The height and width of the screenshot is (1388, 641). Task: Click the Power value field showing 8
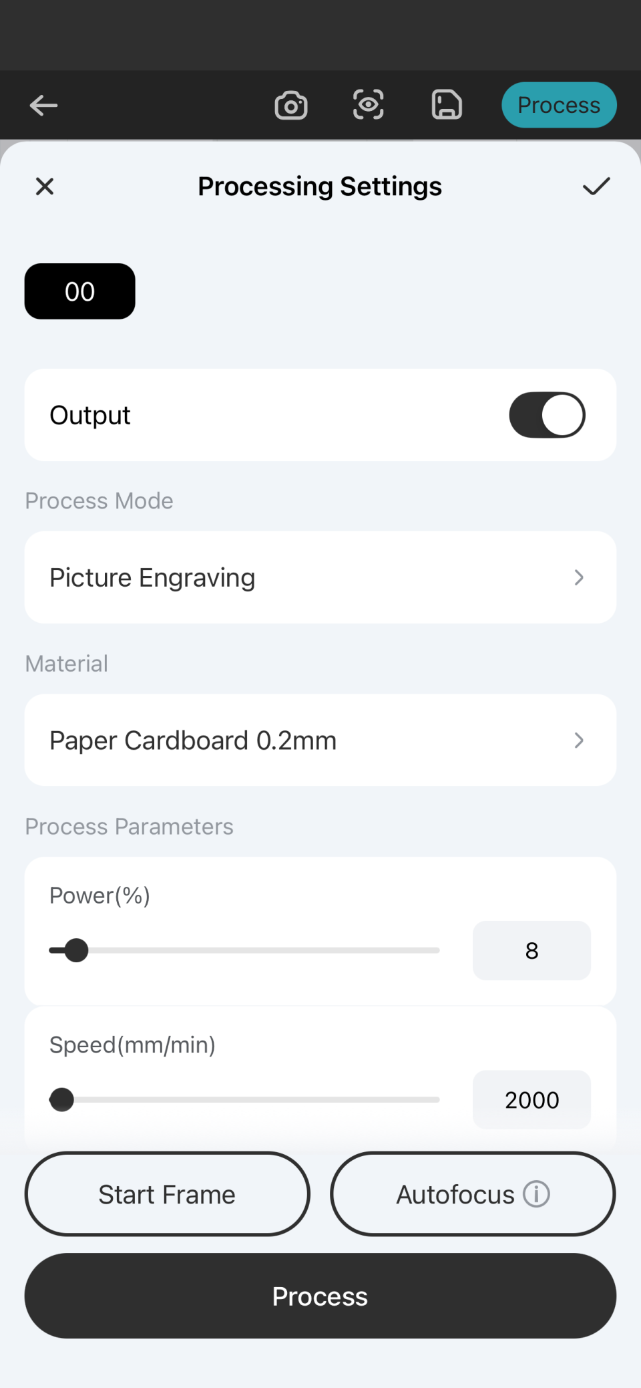point(531,950)
